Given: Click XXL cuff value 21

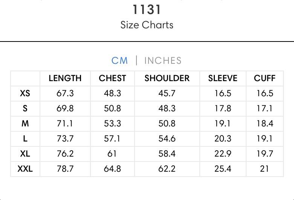Looking at the screenshot, I should [x=264, y=169].
